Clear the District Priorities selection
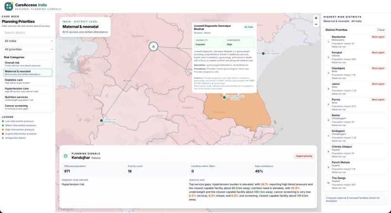This screenshot has width=391, height=213. pyautogui.click(x=381, y=30)
